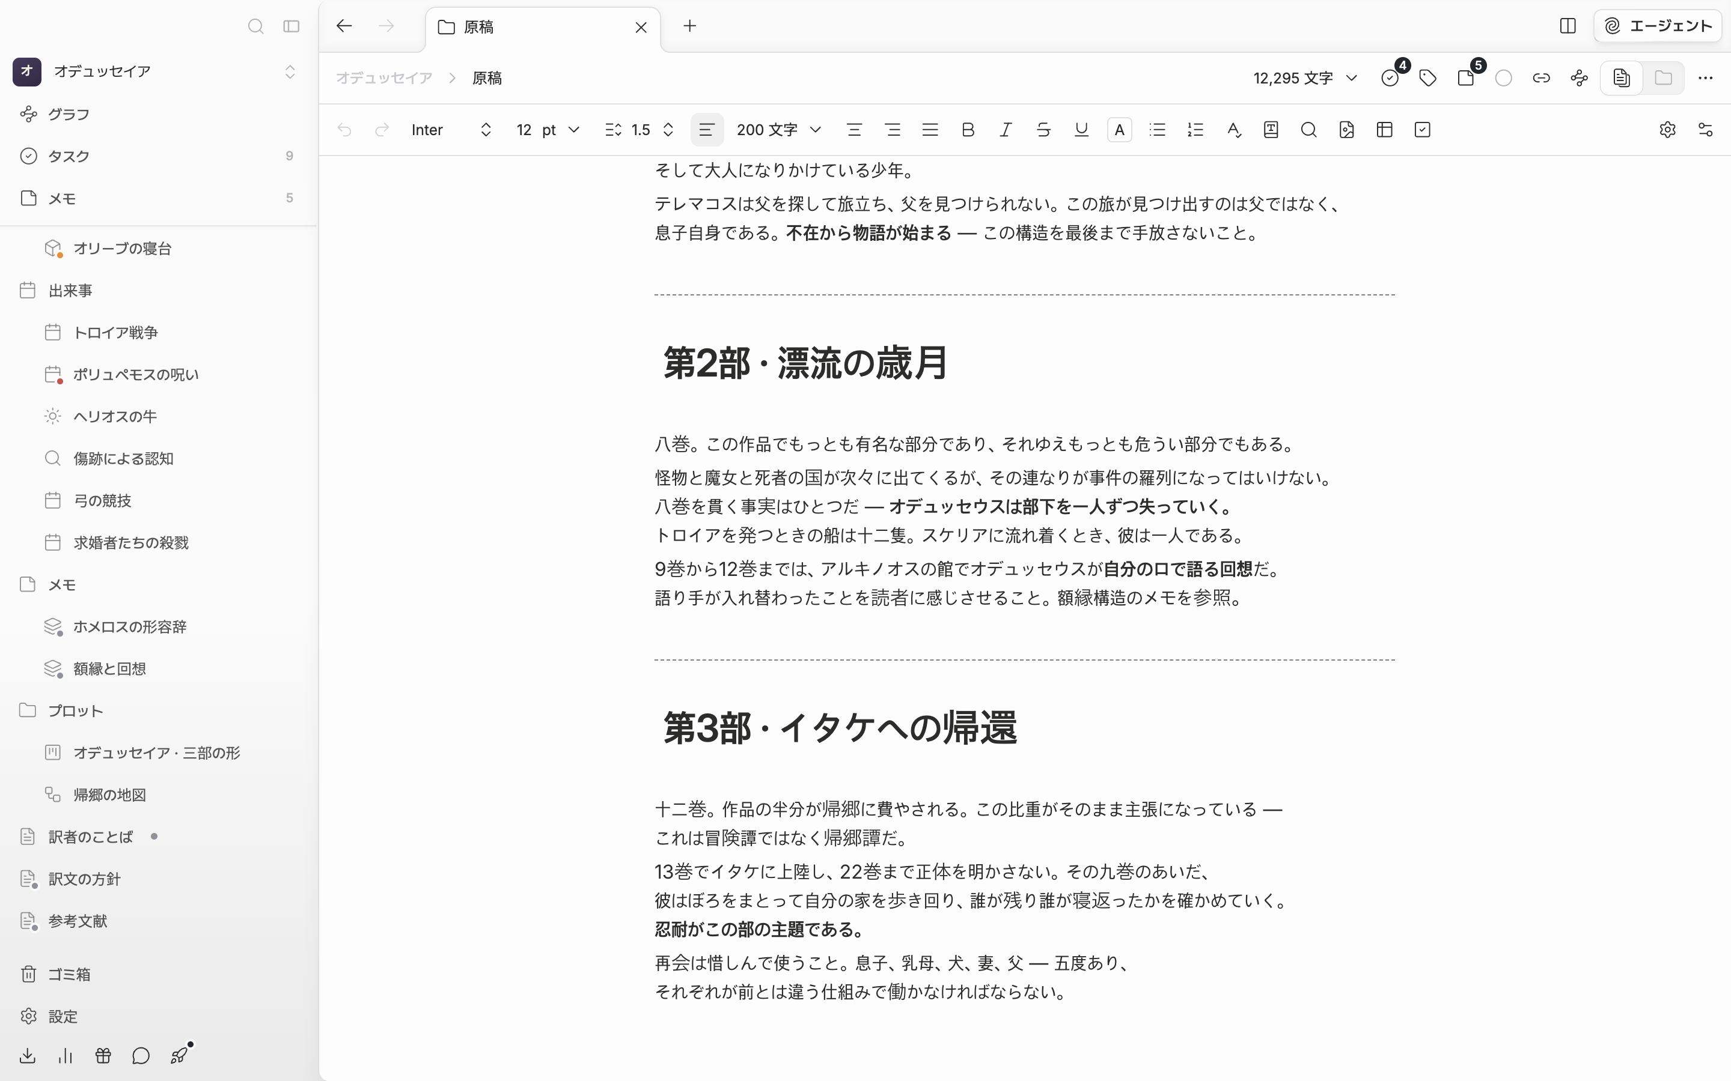Viewport: 1731px width, 1081px height.
Task: Click the download icon in the sidebar footer
Action: [27, 1056]
